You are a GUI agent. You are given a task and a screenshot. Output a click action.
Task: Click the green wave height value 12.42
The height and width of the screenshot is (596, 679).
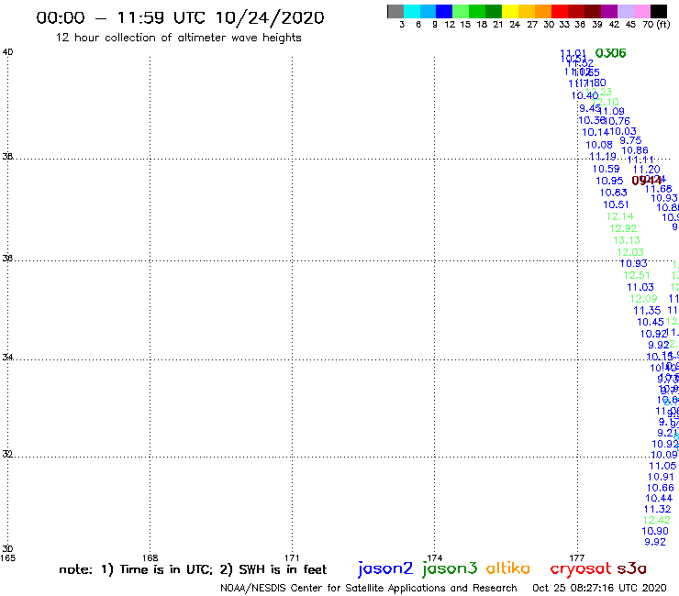coord(656,520)
